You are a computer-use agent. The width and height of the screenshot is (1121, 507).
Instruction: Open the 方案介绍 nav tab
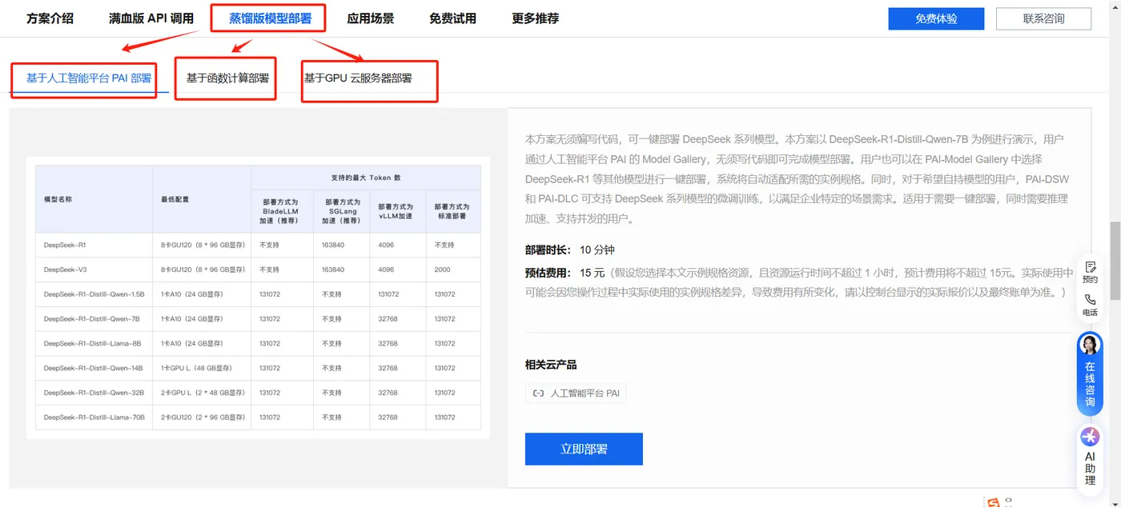click(50, 18)
